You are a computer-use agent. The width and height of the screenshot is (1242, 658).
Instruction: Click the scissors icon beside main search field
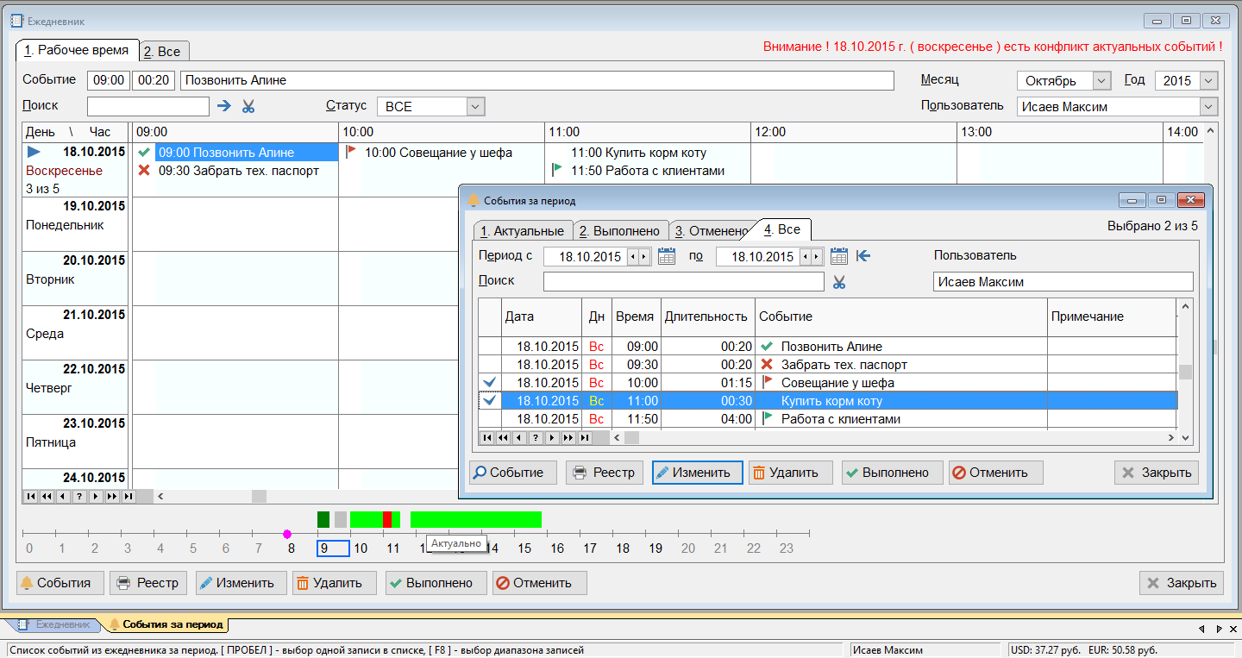248,106
